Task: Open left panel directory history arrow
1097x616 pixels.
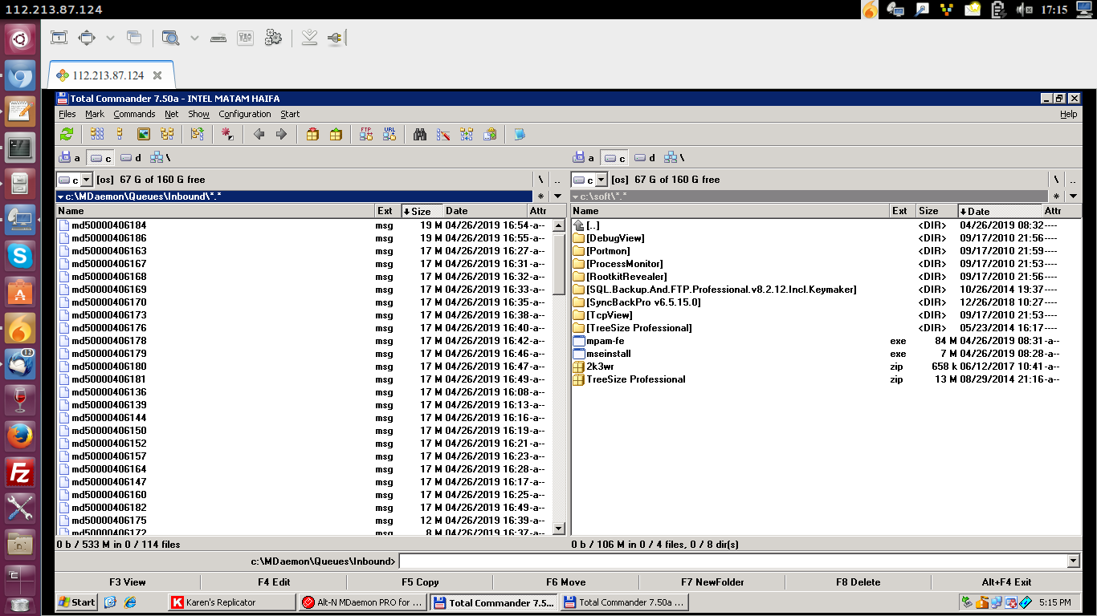Action: pyautogui.click(x=558, y=197)
